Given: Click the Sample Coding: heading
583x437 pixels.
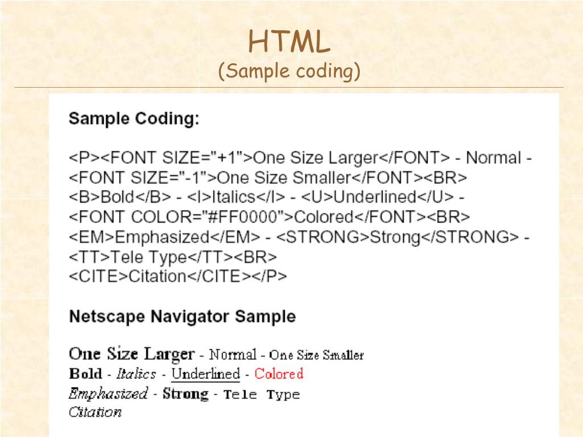Looking at the screenshot, I should (x=134, y=119).
